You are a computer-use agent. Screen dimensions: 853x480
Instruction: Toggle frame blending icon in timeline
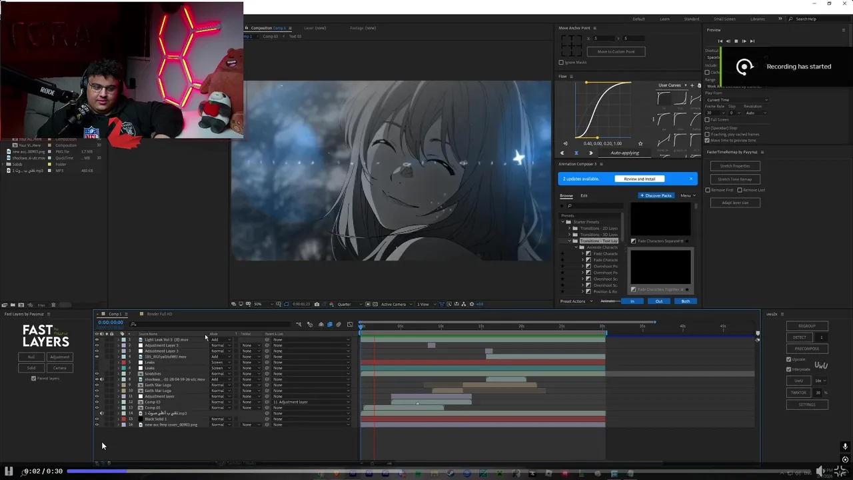(329, 325)
